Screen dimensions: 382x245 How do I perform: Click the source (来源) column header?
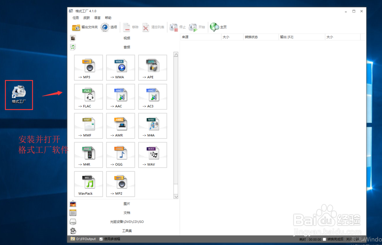pyautogui.click(x=201, y=37)
